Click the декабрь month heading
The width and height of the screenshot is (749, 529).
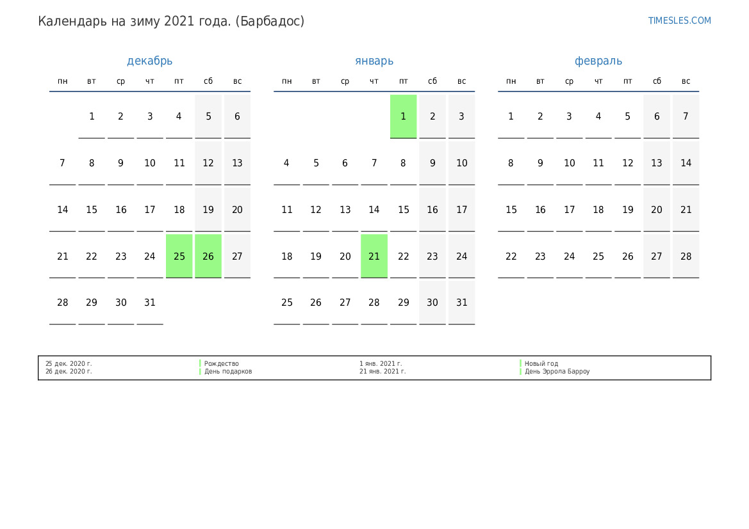pos(149,61)
